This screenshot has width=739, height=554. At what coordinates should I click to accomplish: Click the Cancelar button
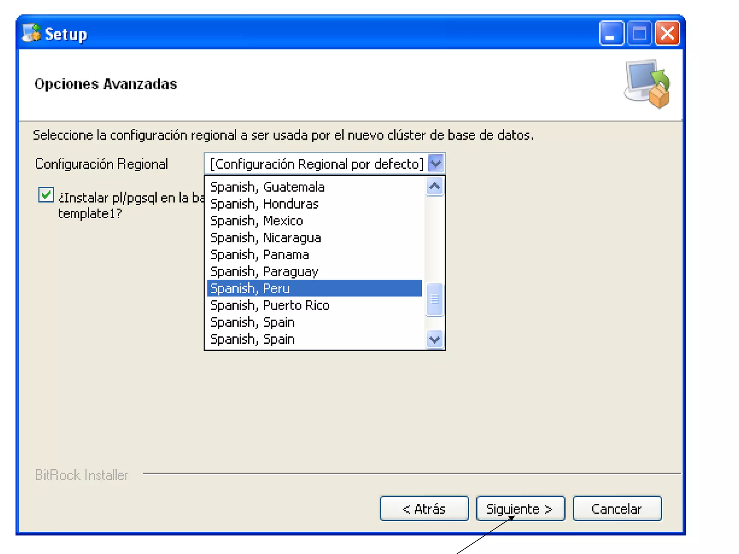(617, 509)
